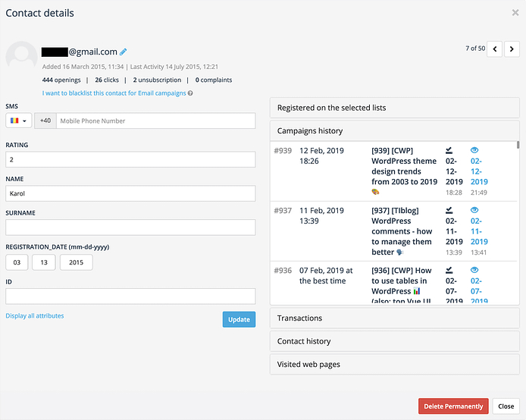The height and width of the screenshot is (420, 526).
Task: Expand the Registered on the selected lists section
Action: coord(394,108)
